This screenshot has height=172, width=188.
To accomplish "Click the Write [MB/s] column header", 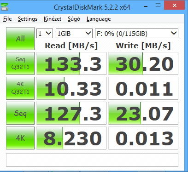I will pyautogui.click(x=143, y=46).
